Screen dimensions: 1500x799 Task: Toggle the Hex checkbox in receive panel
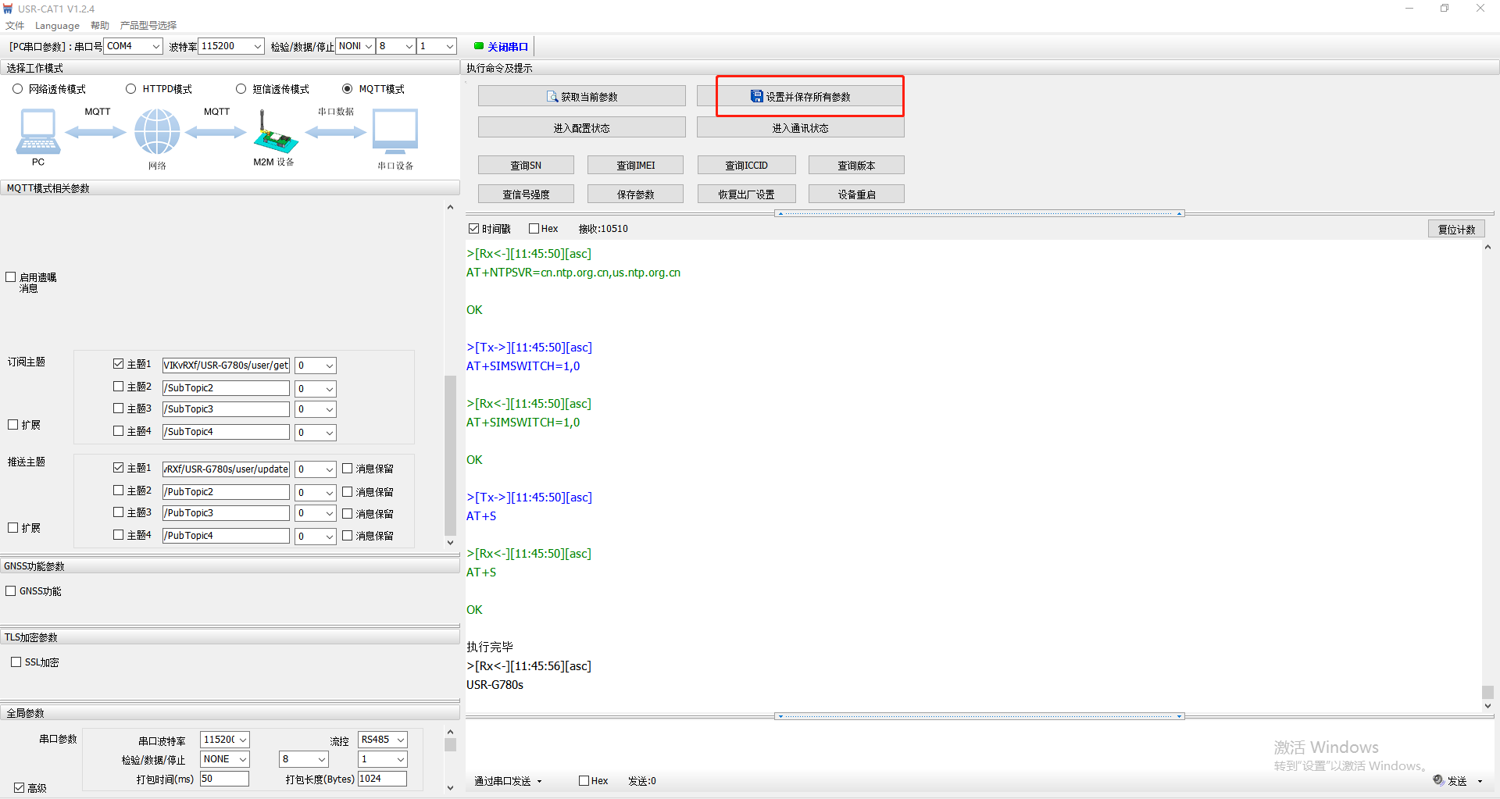pos(534,229)
